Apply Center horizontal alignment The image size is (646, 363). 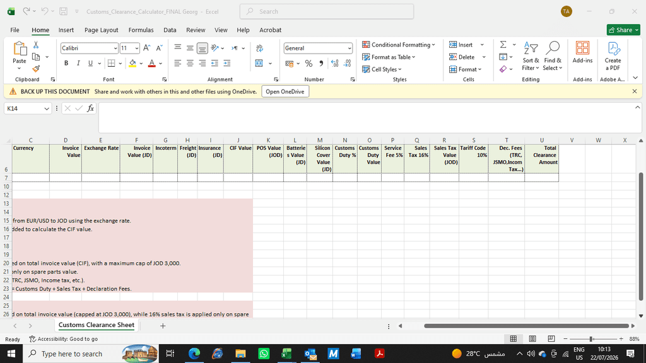point(190,63)
